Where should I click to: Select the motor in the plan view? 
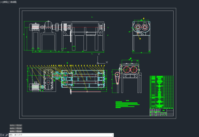pyautogui.click(x=34, y=86)
